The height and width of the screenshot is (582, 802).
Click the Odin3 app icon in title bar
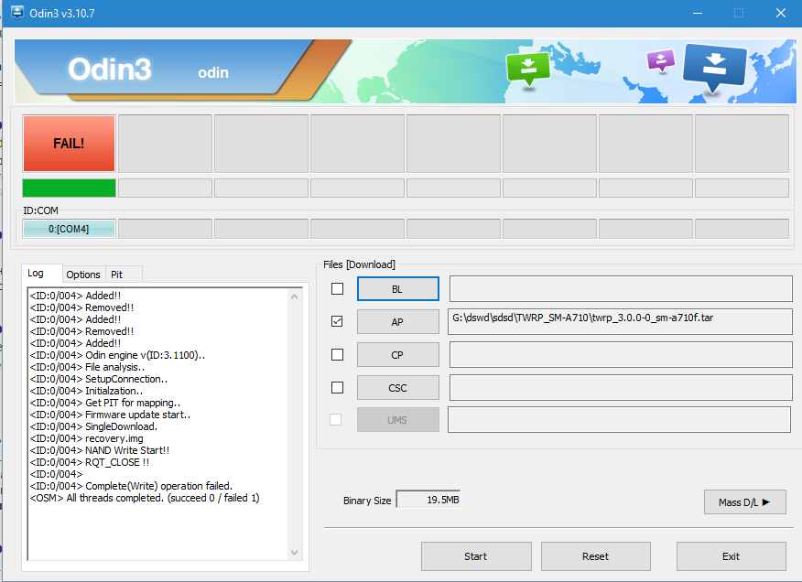17,14
